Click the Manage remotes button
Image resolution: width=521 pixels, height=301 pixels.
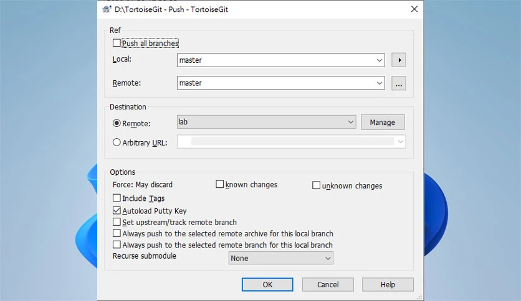(383, 123)
